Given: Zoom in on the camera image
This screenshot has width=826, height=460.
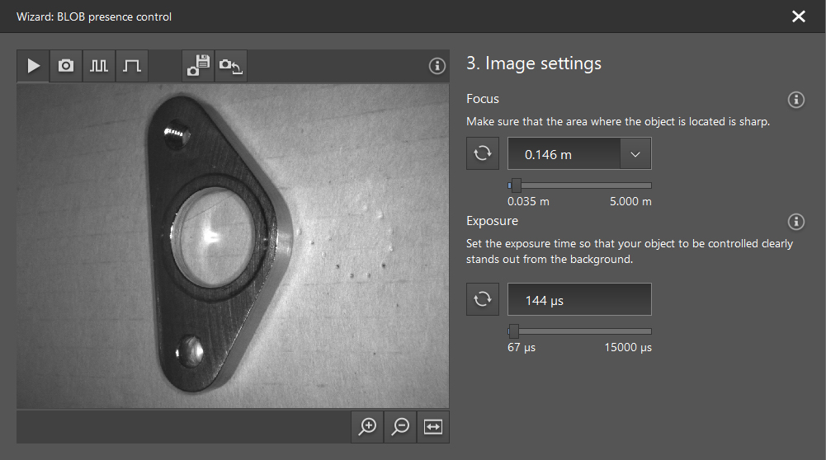Looking at the screenshot, I should point(367,426).
